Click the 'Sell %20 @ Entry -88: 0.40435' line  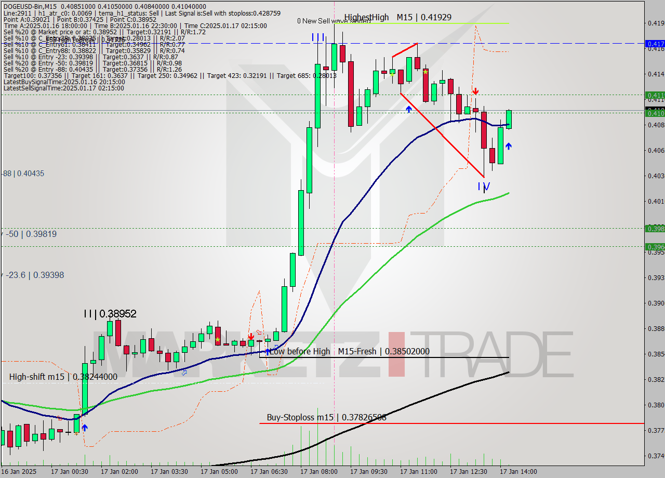[92, 69]
